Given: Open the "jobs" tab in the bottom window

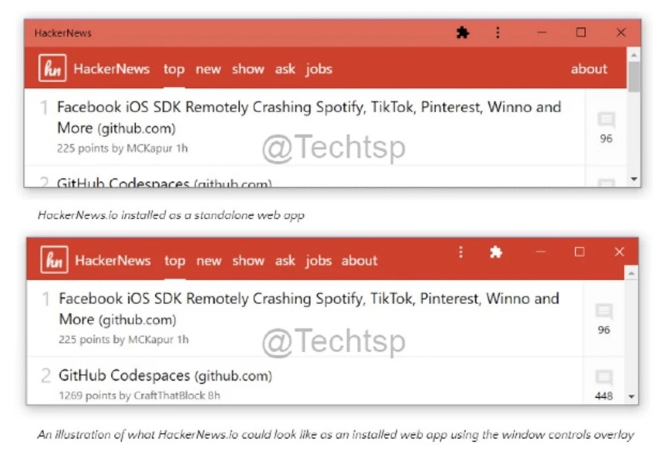Looking at the screenshot, I should click(319, 261).
